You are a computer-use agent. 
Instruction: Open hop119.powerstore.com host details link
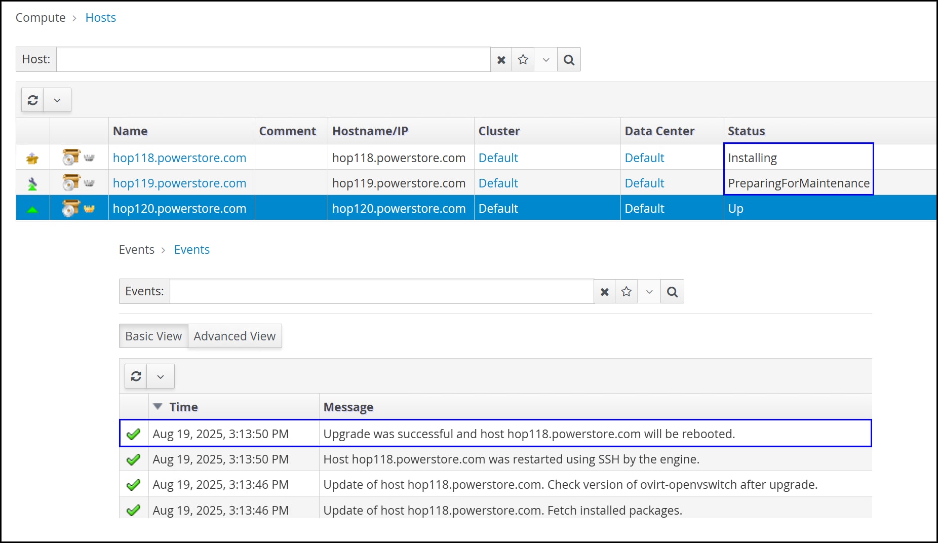(179, 183)
